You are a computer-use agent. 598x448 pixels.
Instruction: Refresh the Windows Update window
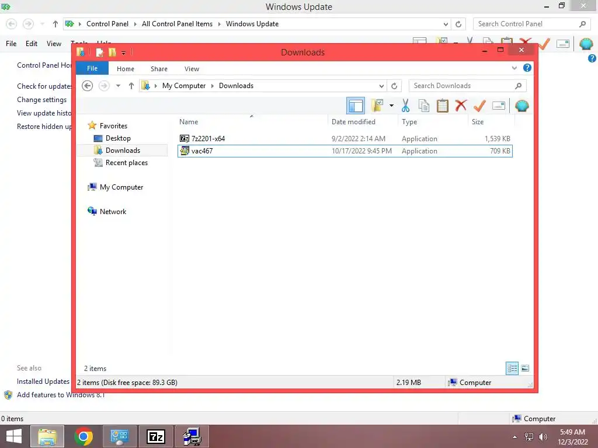(458, 24)
